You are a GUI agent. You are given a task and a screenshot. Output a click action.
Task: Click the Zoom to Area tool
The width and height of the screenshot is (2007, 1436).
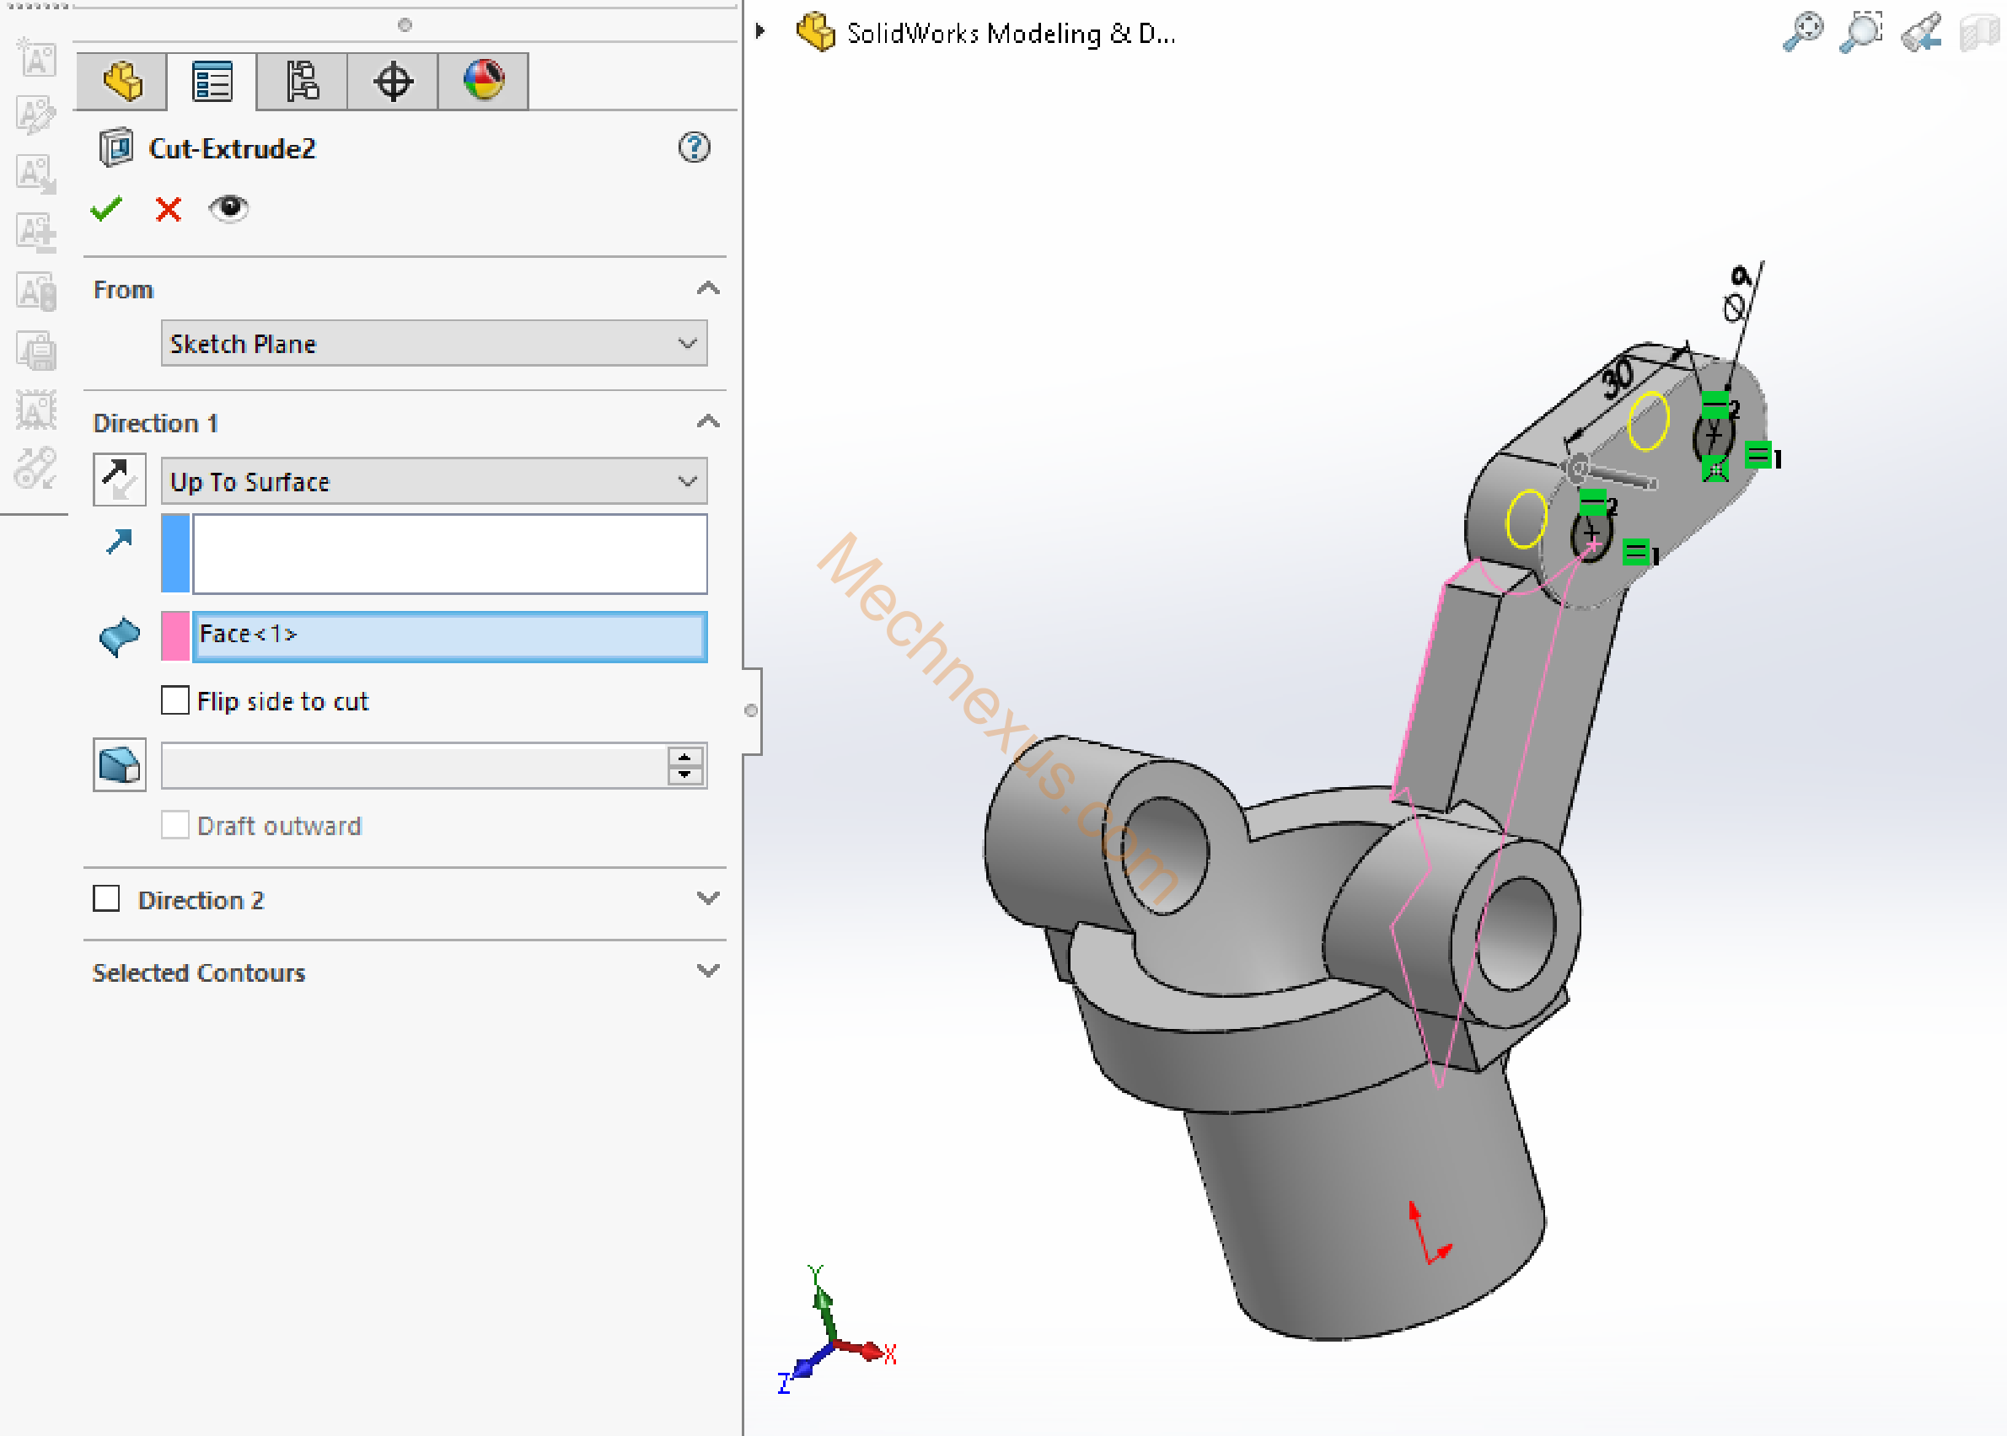click(1861, 33)
